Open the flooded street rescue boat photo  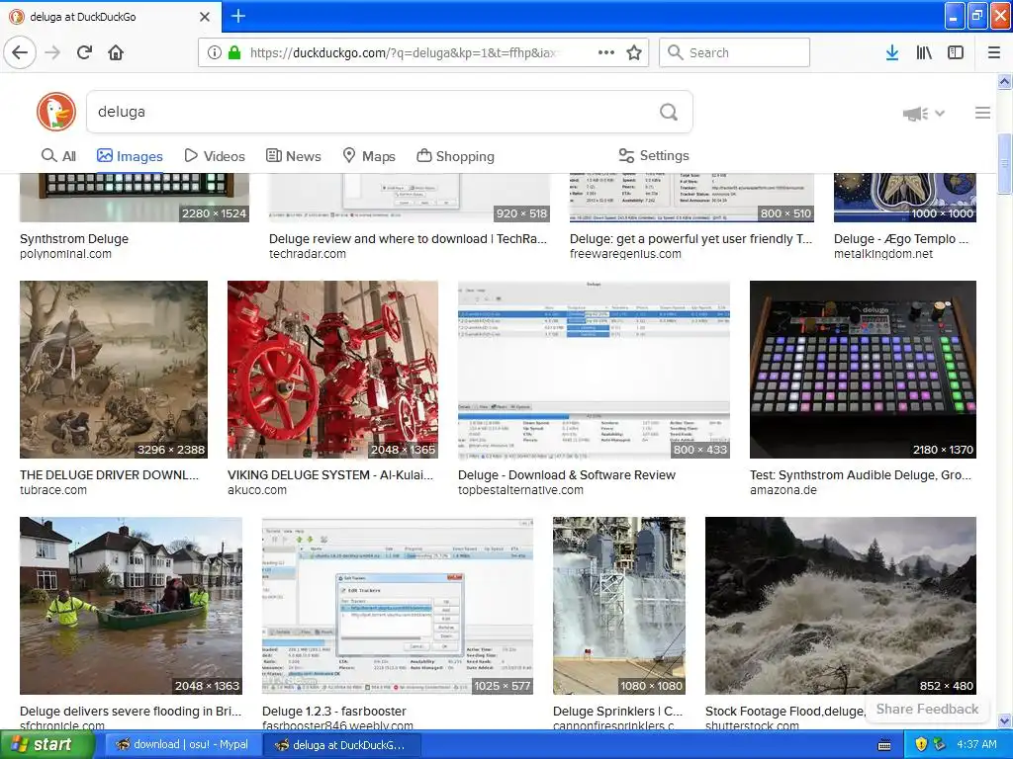pyautogui.click(x=132, y=606)
